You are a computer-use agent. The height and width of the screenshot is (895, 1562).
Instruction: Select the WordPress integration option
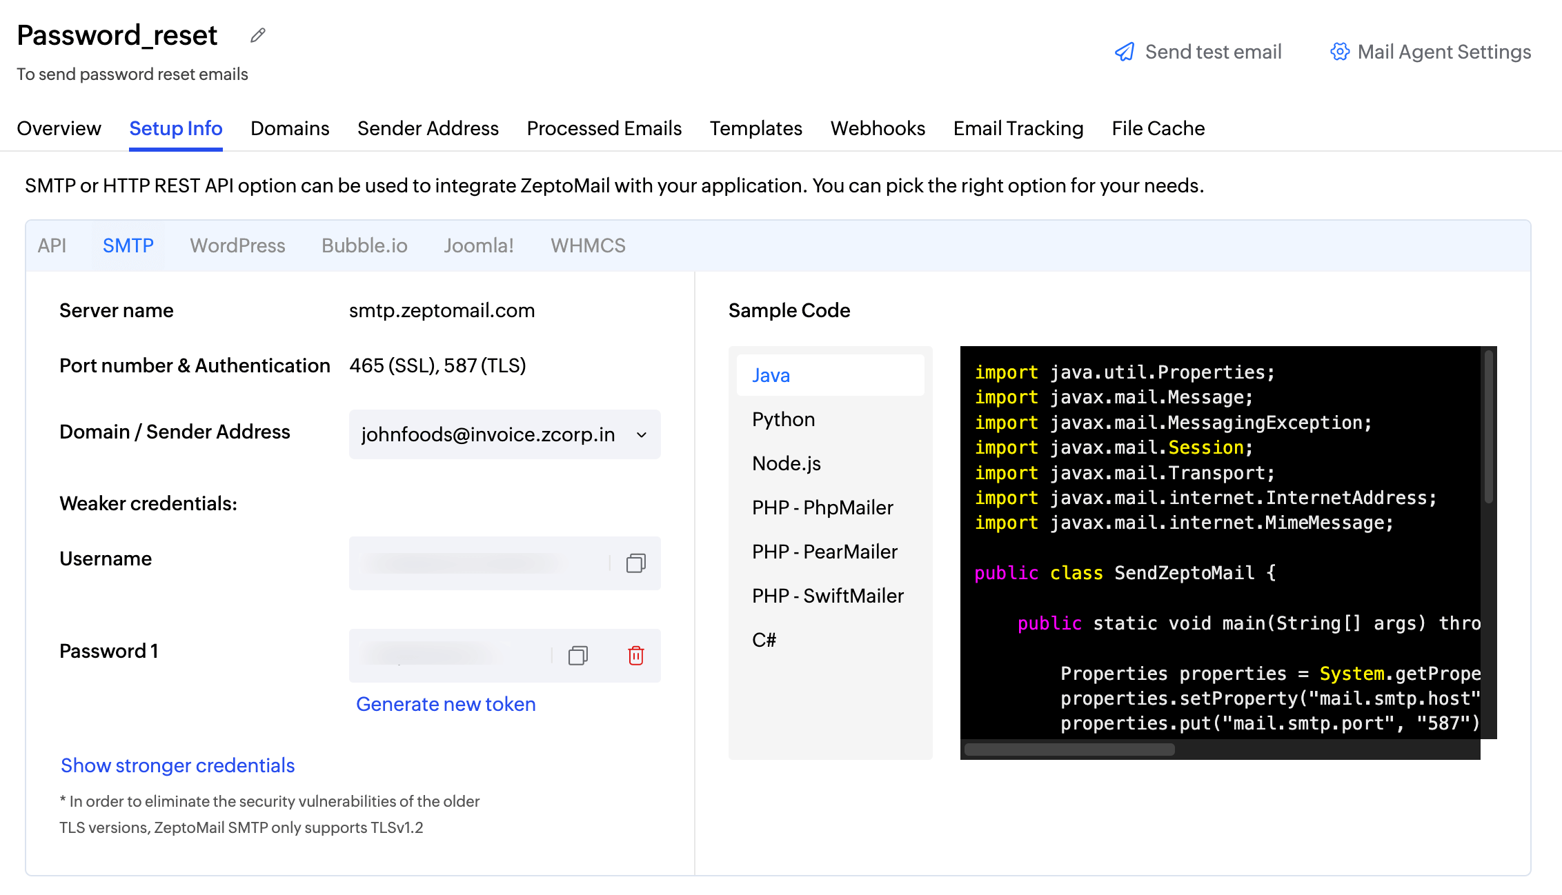point(237,245)
